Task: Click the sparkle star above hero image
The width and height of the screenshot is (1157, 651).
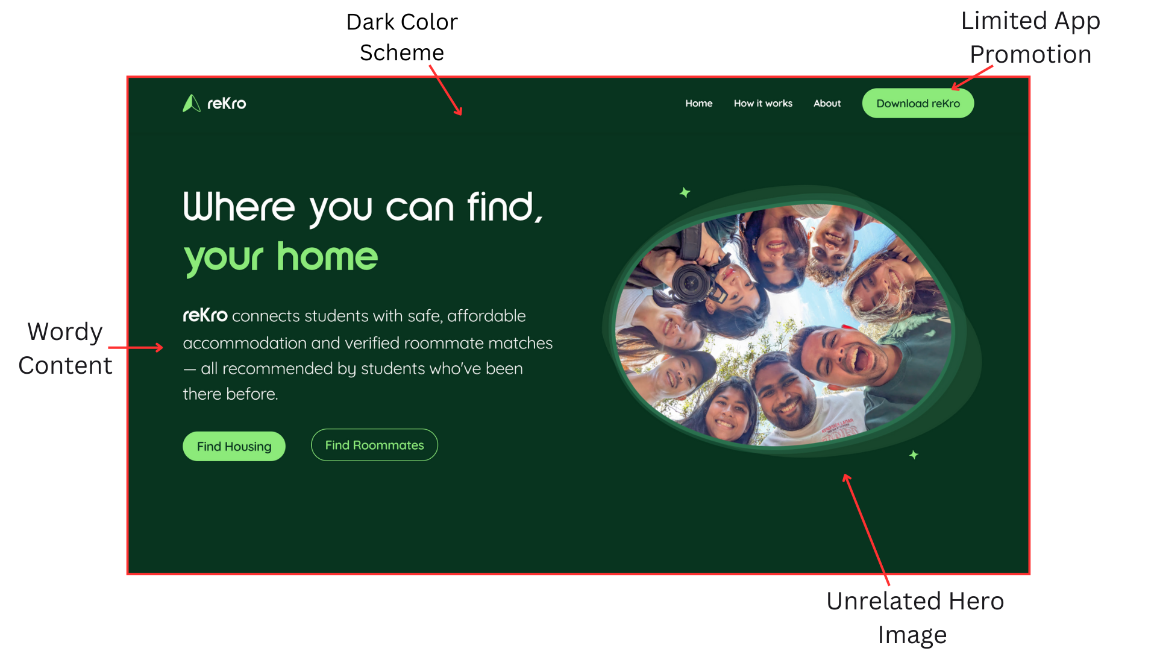Action: pyautogui.click(x=685, y=192)
